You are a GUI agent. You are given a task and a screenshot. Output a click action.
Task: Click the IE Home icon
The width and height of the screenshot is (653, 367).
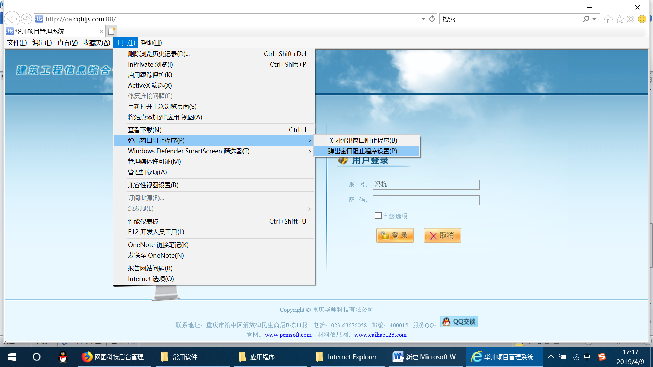point(608,19)
